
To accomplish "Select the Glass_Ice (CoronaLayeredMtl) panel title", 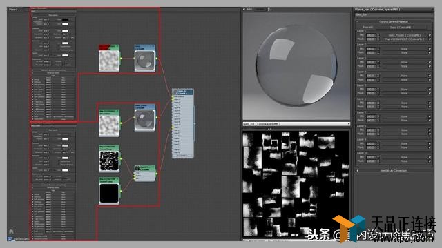I will (x=377, y=9).
